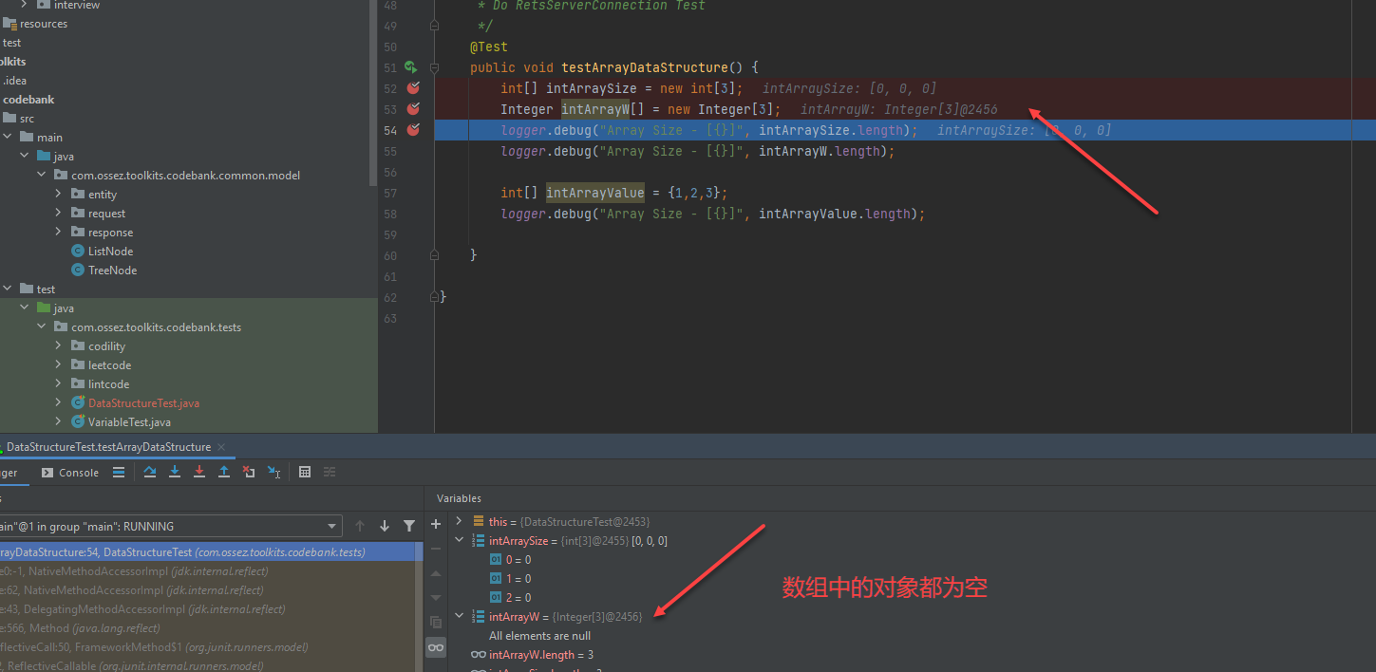This screenshot has height=672, width=1376.
Task: Expand entity folder in project tree
Action: click(59, 194)
